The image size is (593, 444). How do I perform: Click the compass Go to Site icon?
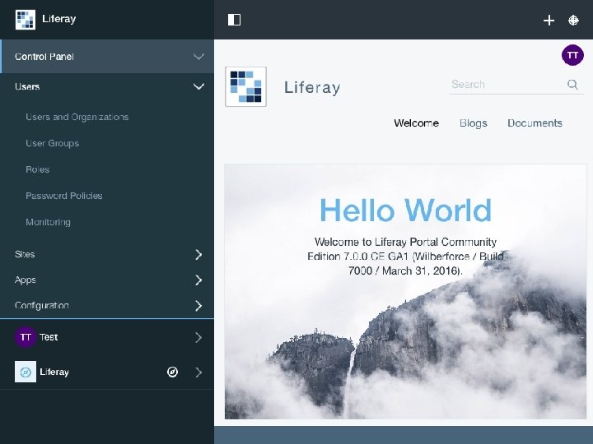[172, 372]
